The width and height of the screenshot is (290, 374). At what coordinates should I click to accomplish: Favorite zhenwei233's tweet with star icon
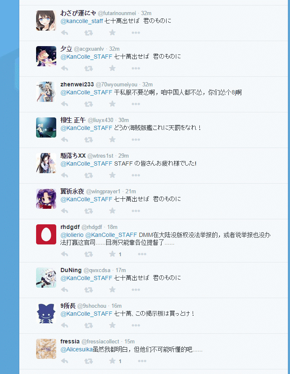[x=112, y=104]
